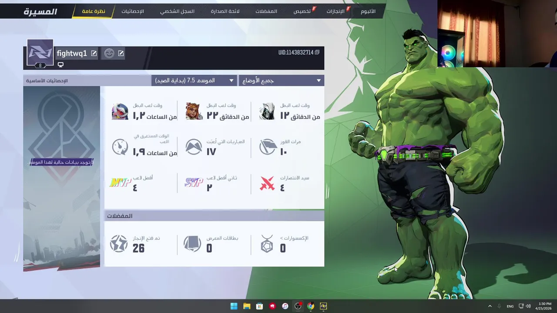
Task: Click the achievements unlocked star icon
Action: pyautogui.click(x=119, y=244)
